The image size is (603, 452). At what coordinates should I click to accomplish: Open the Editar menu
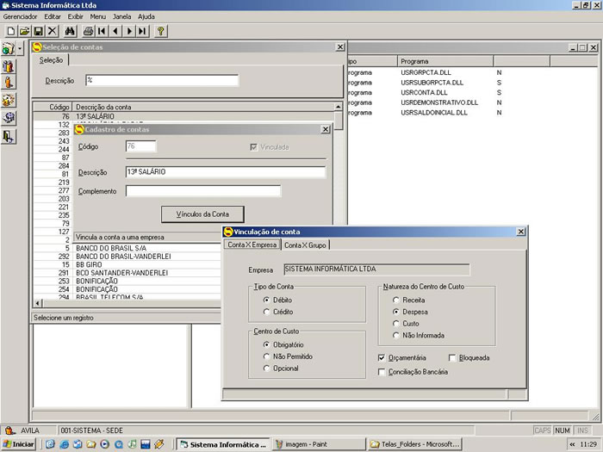[53, 16]
